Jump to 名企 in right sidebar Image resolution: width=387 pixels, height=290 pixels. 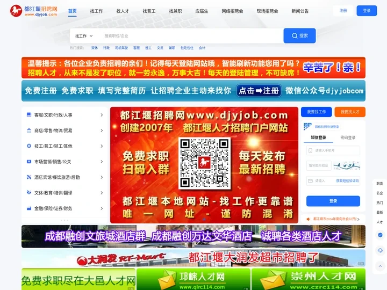[379, 193]
